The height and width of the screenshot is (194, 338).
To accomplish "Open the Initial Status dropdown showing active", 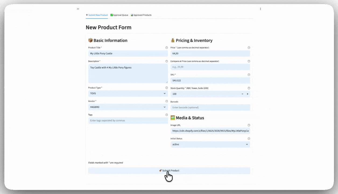I will 210,144.
